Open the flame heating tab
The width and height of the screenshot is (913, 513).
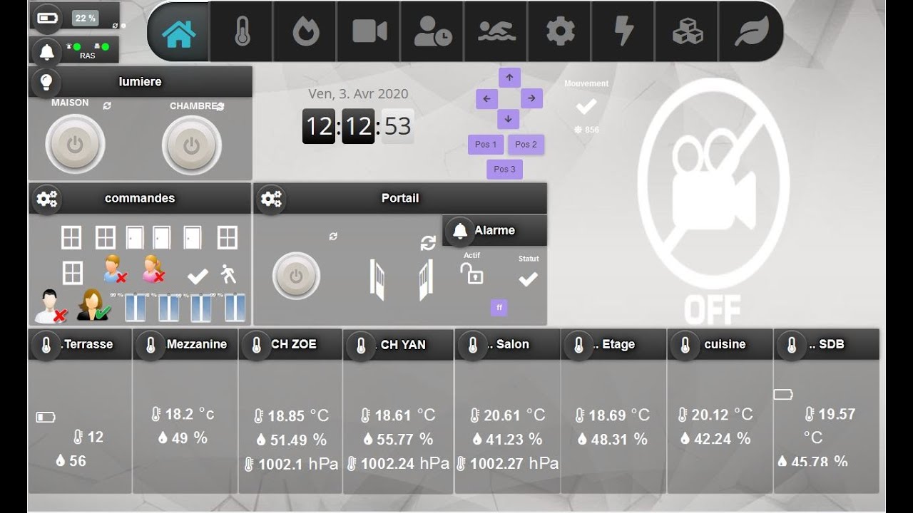[305, 32]
